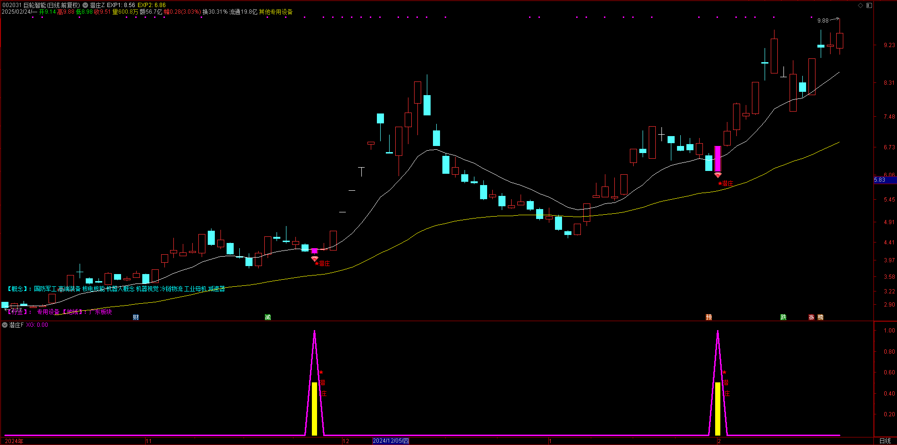Click the 专用设备 industry tag

coord(49,312)
